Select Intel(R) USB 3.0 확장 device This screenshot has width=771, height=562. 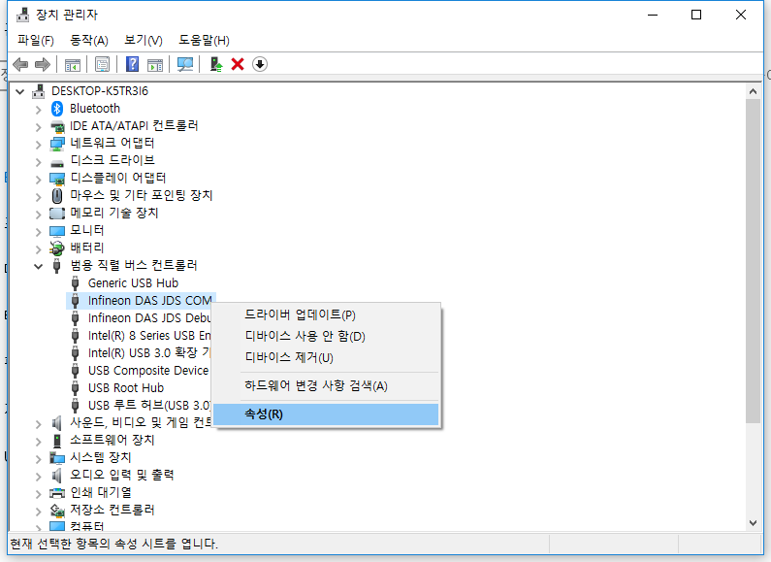coord(149,353)
